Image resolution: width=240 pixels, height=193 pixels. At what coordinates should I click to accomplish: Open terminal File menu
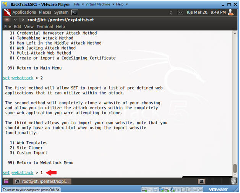coord(8,27)
